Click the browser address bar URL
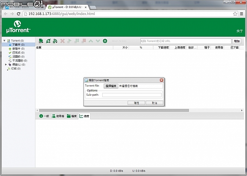This screenshot has width=247, height=176. click(x=62, y=14)
